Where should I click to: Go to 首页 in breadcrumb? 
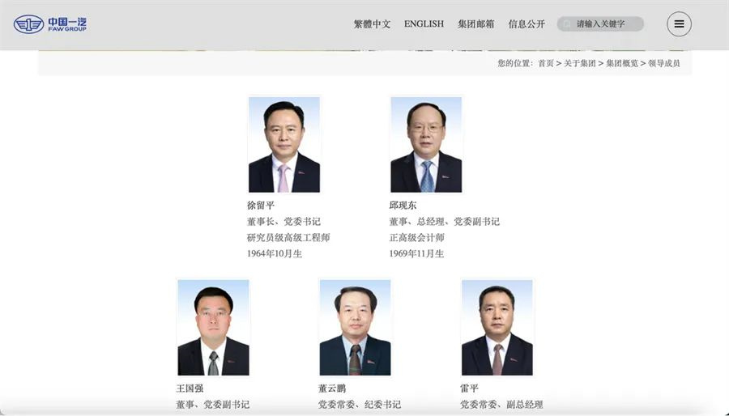pos(546,63)
